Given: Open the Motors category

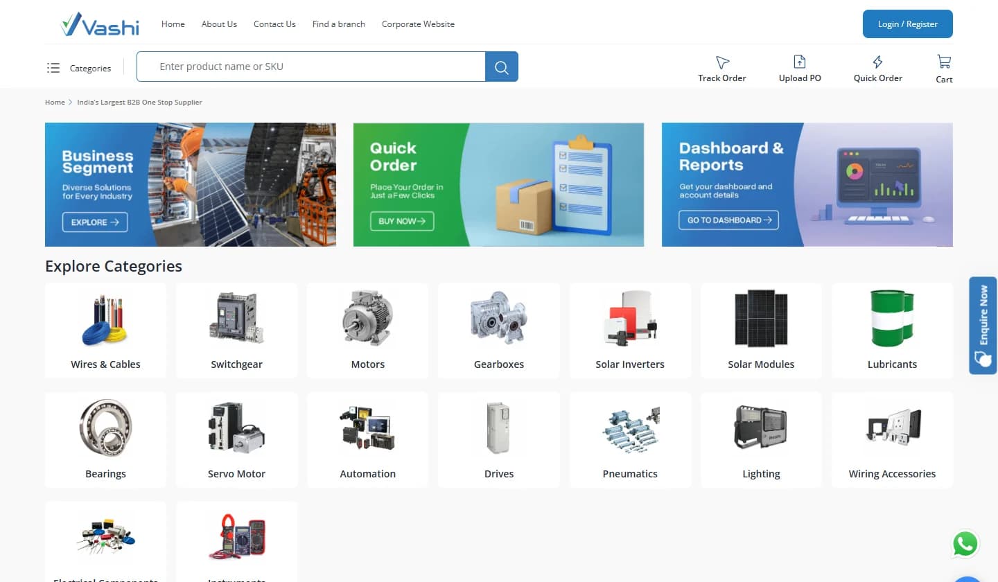Looking at the screenshot, I should 367,330.
